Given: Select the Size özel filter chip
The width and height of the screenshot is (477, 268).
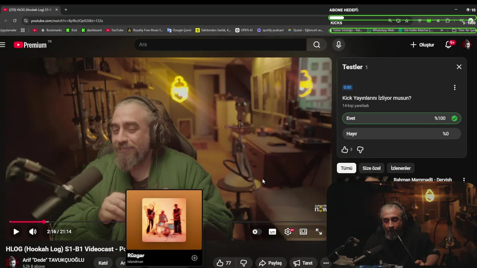Looking at the screenshot, I should point(372,168).
